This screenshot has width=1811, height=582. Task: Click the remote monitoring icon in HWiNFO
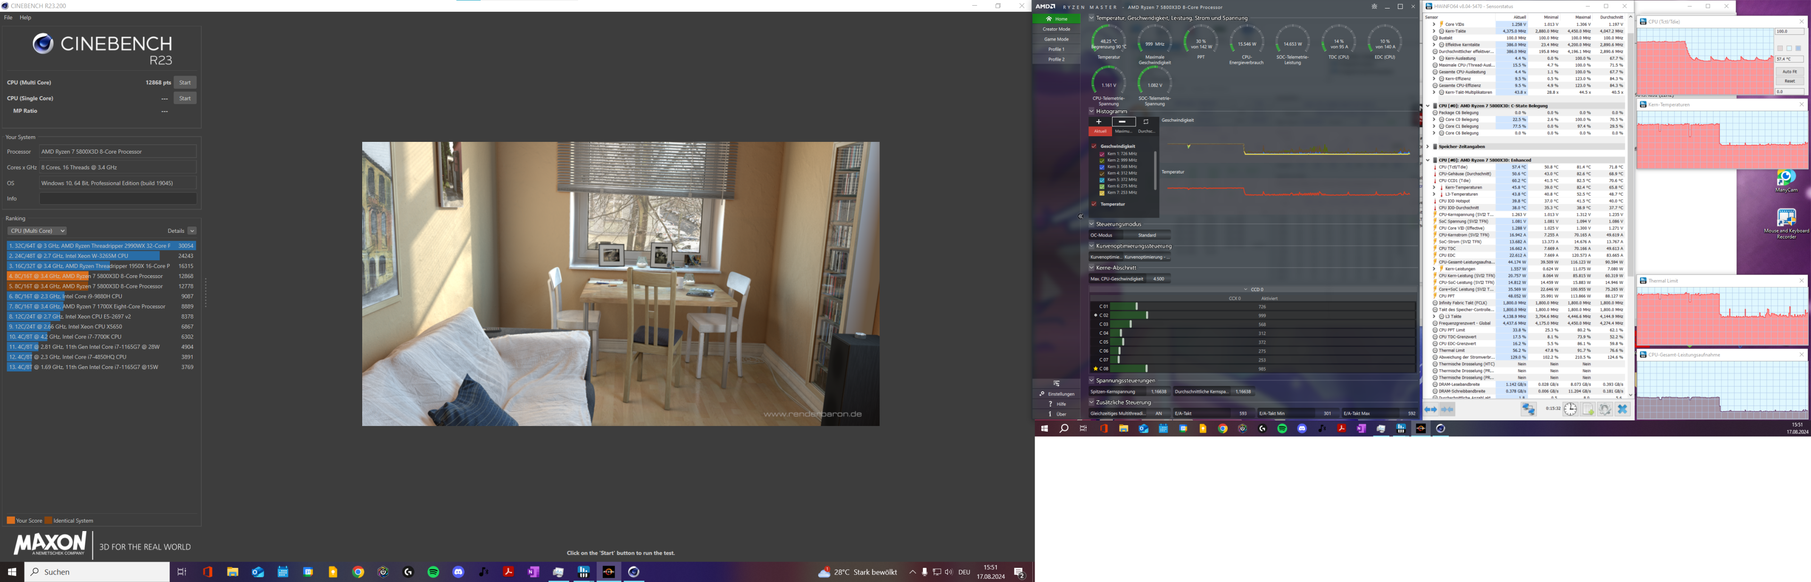1529,410
